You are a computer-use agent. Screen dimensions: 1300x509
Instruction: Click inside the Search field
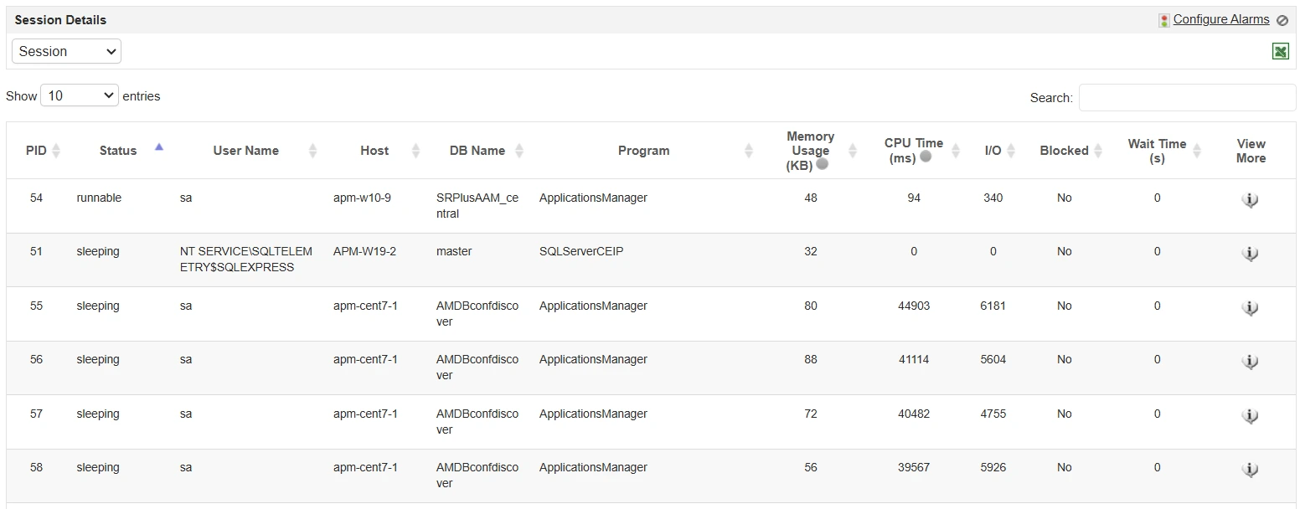pos(1186,97)
